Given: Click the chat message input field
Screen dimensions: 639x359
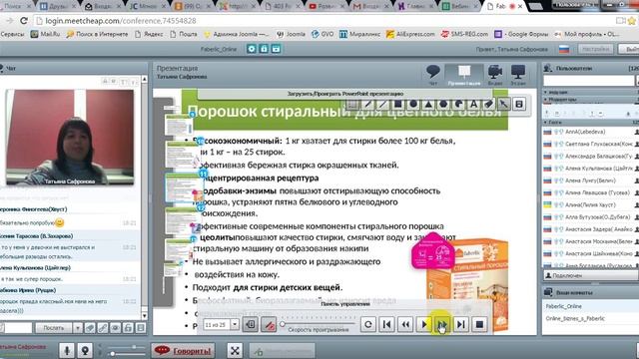Looking at the screenshot, I should [17, 328].
